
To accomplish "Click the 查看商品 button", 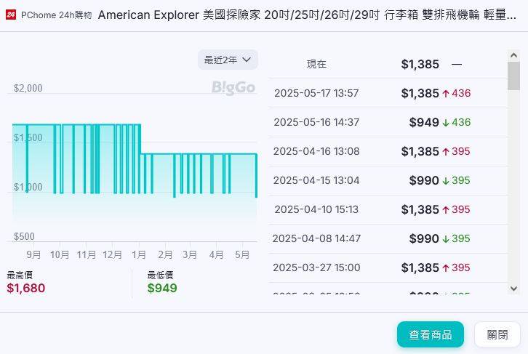I will tap(431, 334).
